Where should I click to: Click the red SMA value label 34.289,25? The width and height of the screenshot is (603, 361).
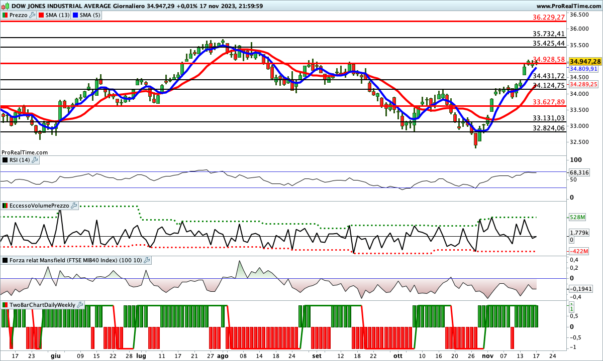(x=584, y=84)
